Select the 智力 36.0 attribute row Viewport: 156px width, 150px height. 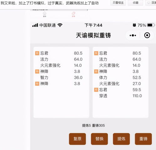[61, 77]
